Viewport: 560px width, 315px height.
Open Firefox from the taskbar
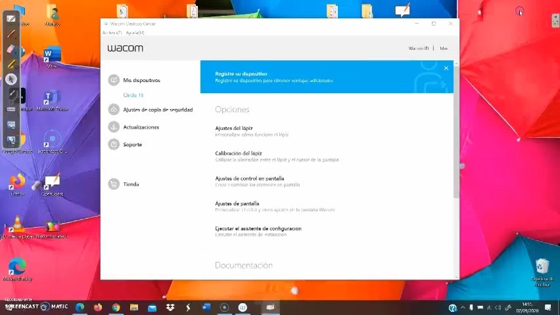(x=98, y=307)
